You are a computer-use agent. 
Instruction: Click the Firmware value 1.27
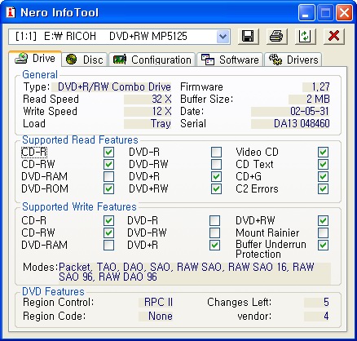tap(316, 87)
